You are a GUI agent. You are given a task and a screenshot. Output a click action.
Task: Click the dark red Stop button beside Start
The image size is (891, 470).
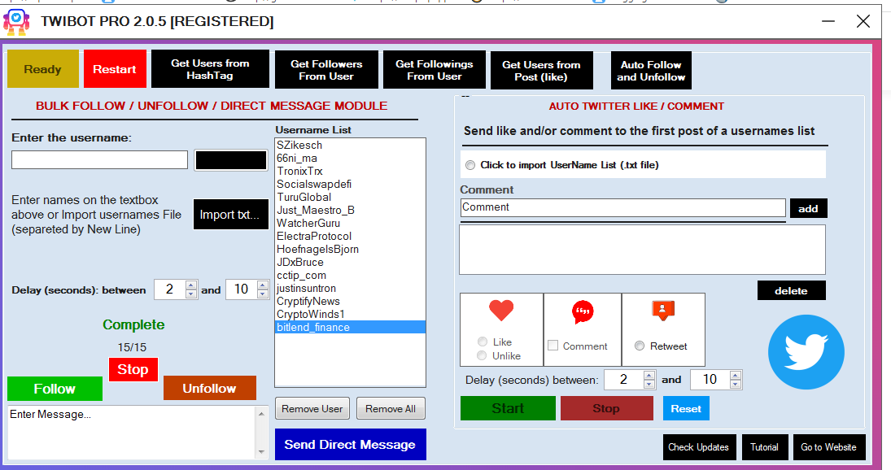coord(606,409)
